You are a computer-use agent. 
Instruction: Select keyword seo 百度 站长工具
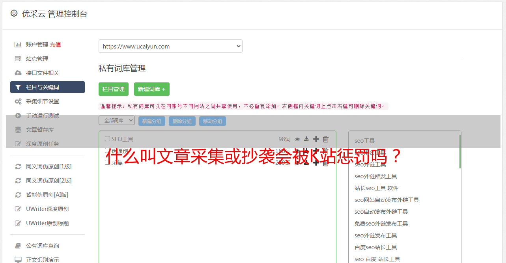[377, 259]
